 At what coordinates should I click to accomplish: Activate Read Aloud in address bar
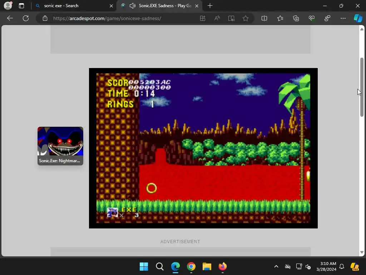click(217, 18)
